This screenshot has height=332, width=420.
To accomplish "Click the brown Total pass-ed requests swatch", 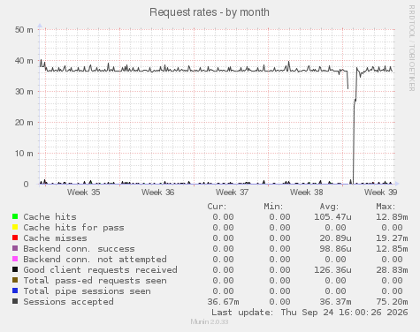I will tap(15, 280).
